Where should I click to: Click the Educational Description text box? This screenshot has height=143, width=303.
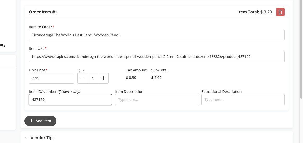pos(243,100)
